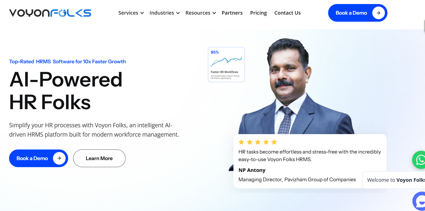The height and width of the screenshot is (211, 425).
Task: Open the WhatsApp chat icon
Action: (x=419, y=160)
